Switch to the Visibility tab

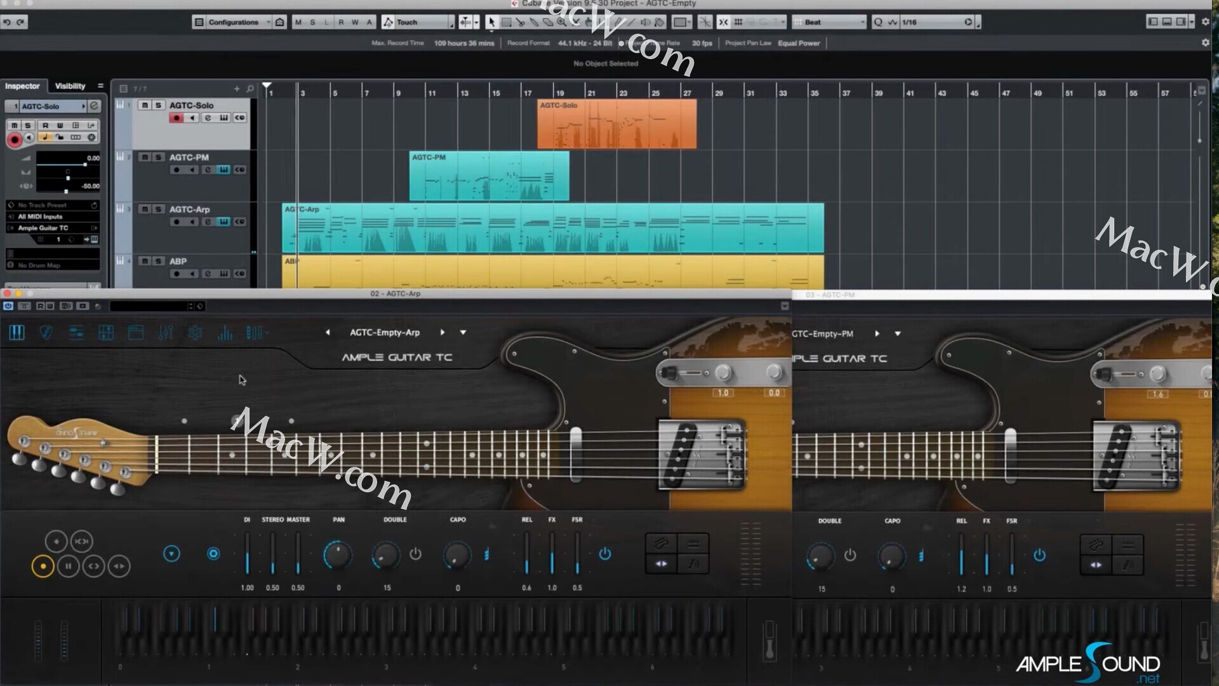click(70, 86)
